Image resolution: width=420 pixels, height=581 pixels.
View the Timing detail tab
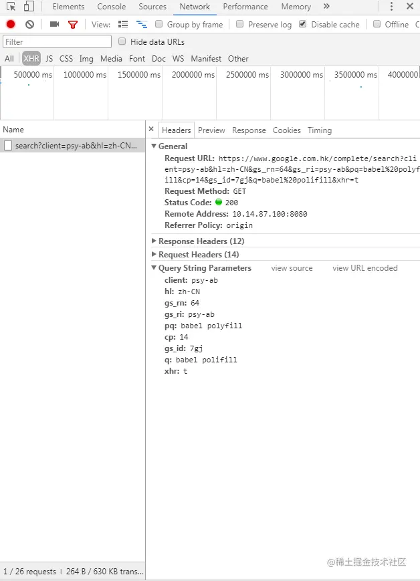pyautogui.click(x=320, y=130)
